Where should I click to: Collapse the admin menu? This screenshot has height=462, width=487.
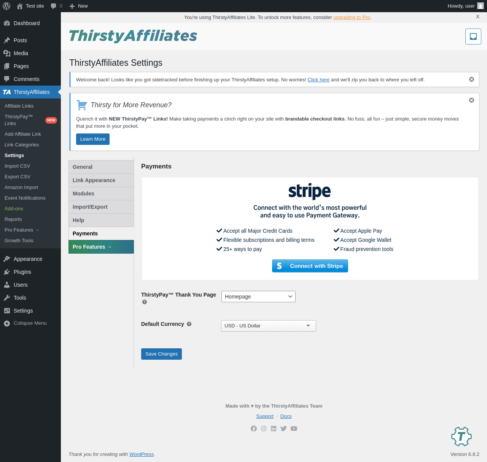tap(30, 323)
